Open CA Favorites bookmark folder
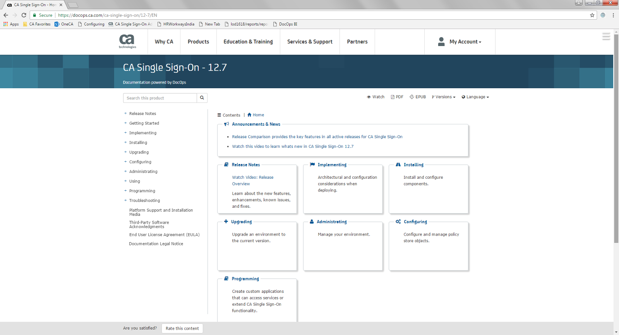The image size is (619, 335). click(x=37, y=24)
